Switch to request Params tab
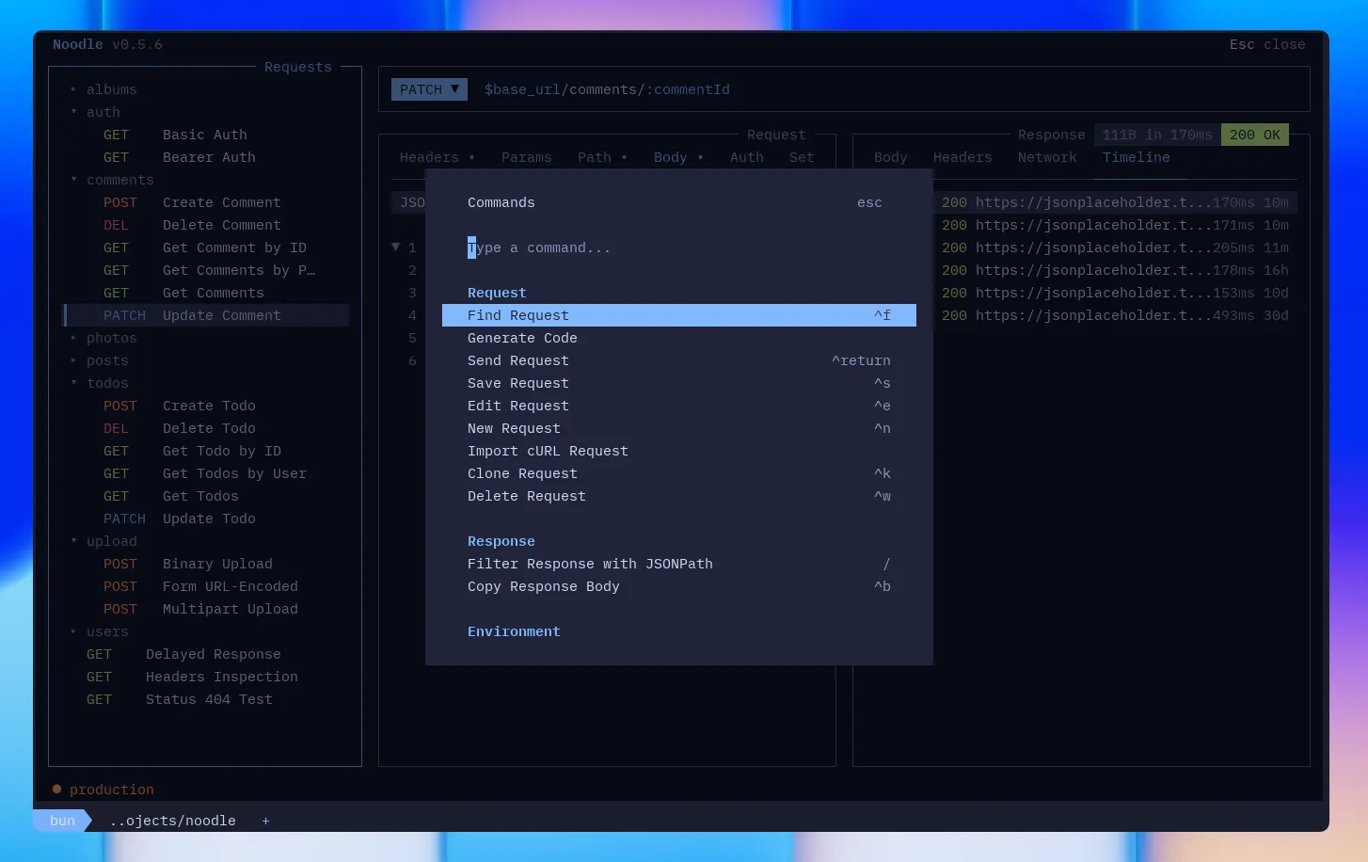Viewport: 1368px width, 862px height. point(526,157)
